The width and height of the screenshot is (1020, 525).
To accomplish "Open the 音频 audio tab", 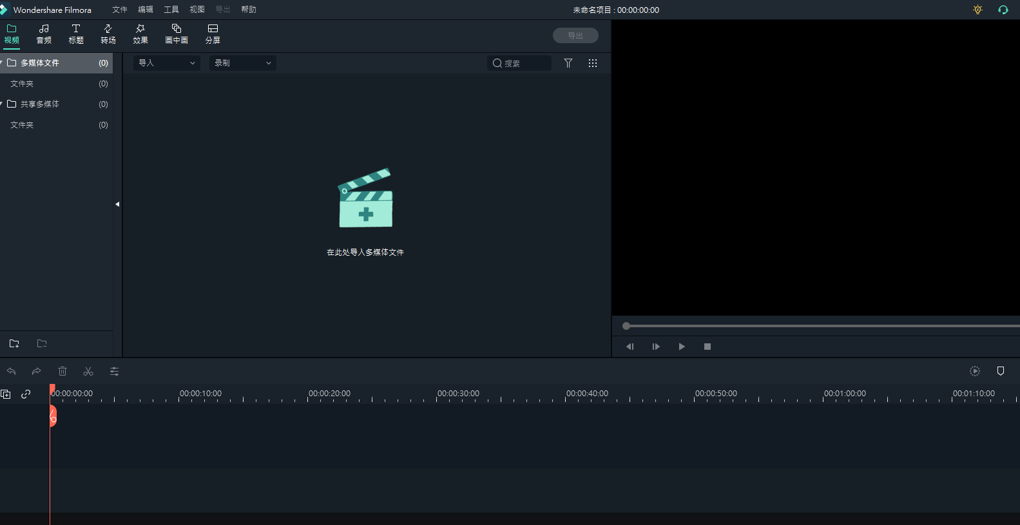I will coord(44,34).
